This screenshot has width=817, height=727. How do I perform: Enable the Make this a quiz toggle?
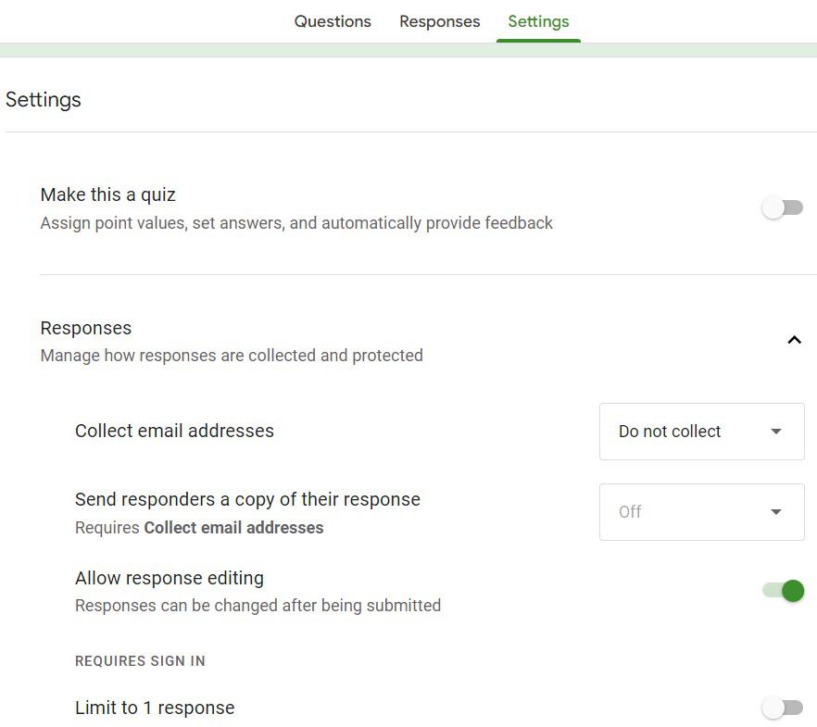pos(783,208)
